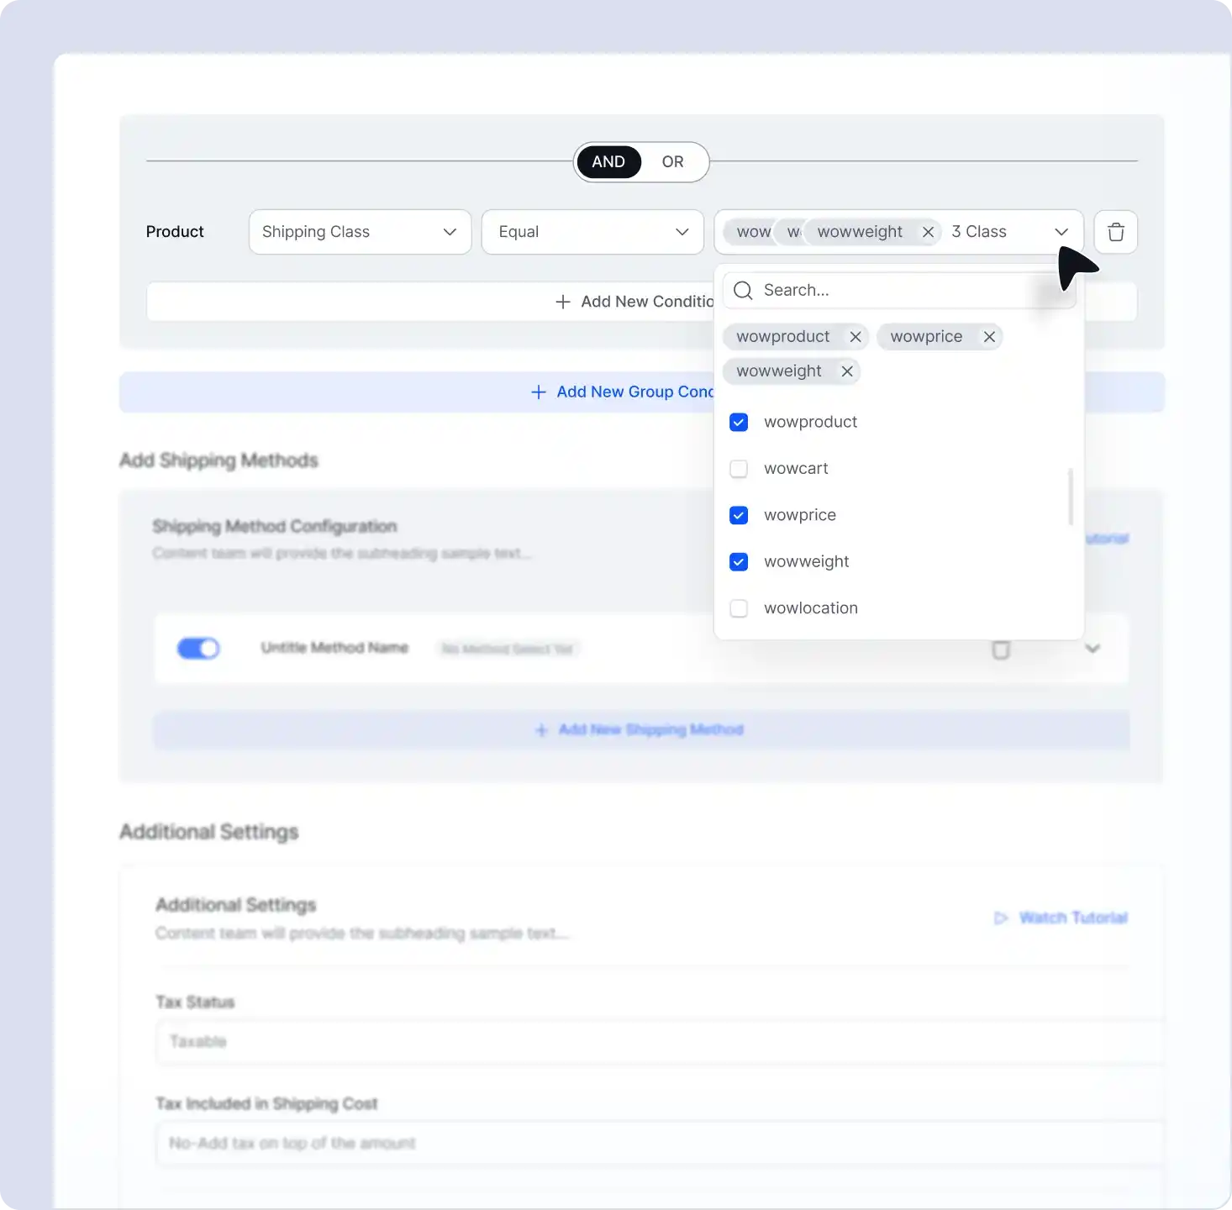
Task: Delete the Untitle Method Name row
Action: [x=1000, y=650]
